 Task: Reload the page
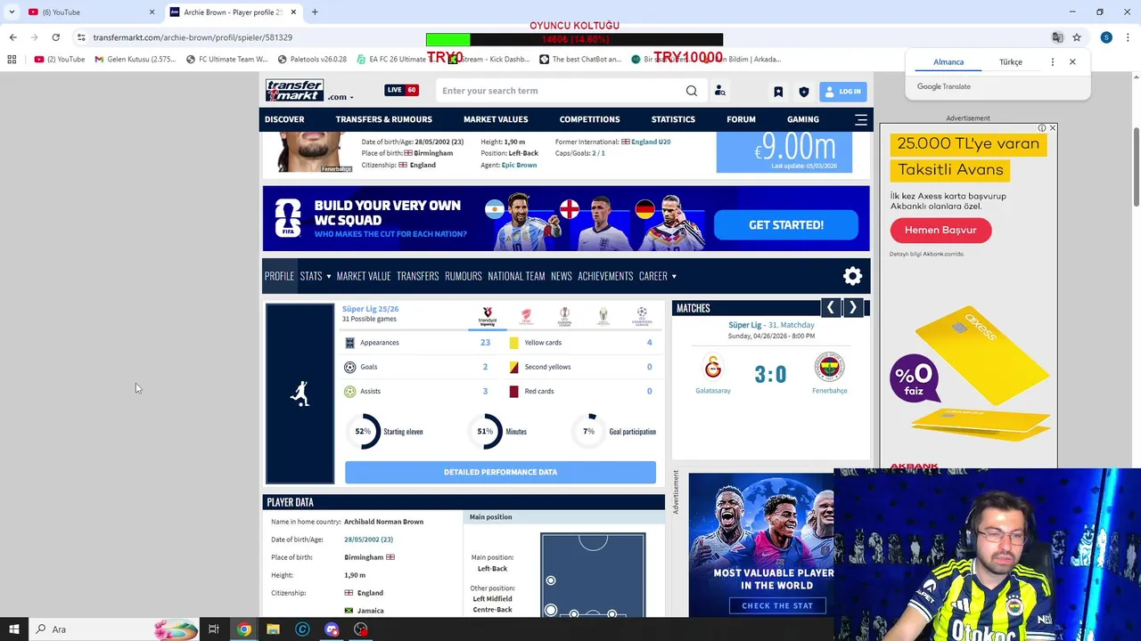(x=55, y=37)
